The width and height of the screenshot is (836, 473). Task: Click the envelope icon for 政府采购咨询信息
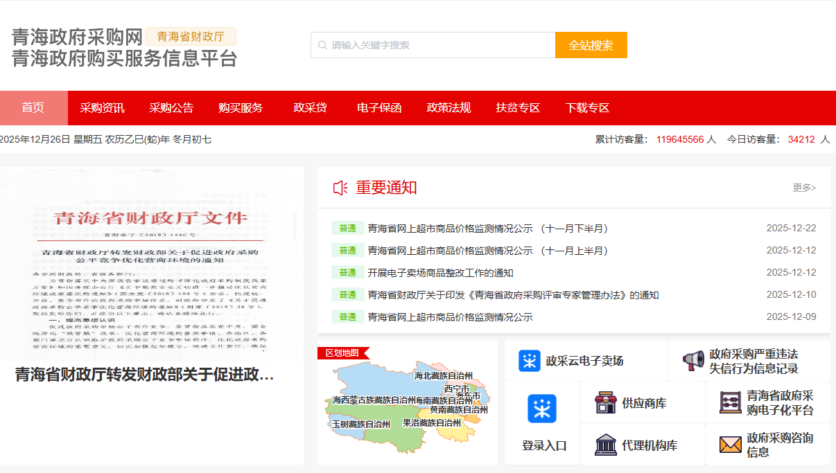pos(730,445)
